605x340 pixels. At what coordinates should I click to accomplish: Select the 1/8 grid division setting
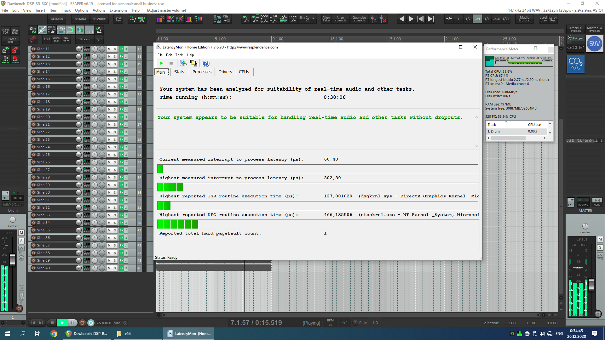tap(487, 19)
